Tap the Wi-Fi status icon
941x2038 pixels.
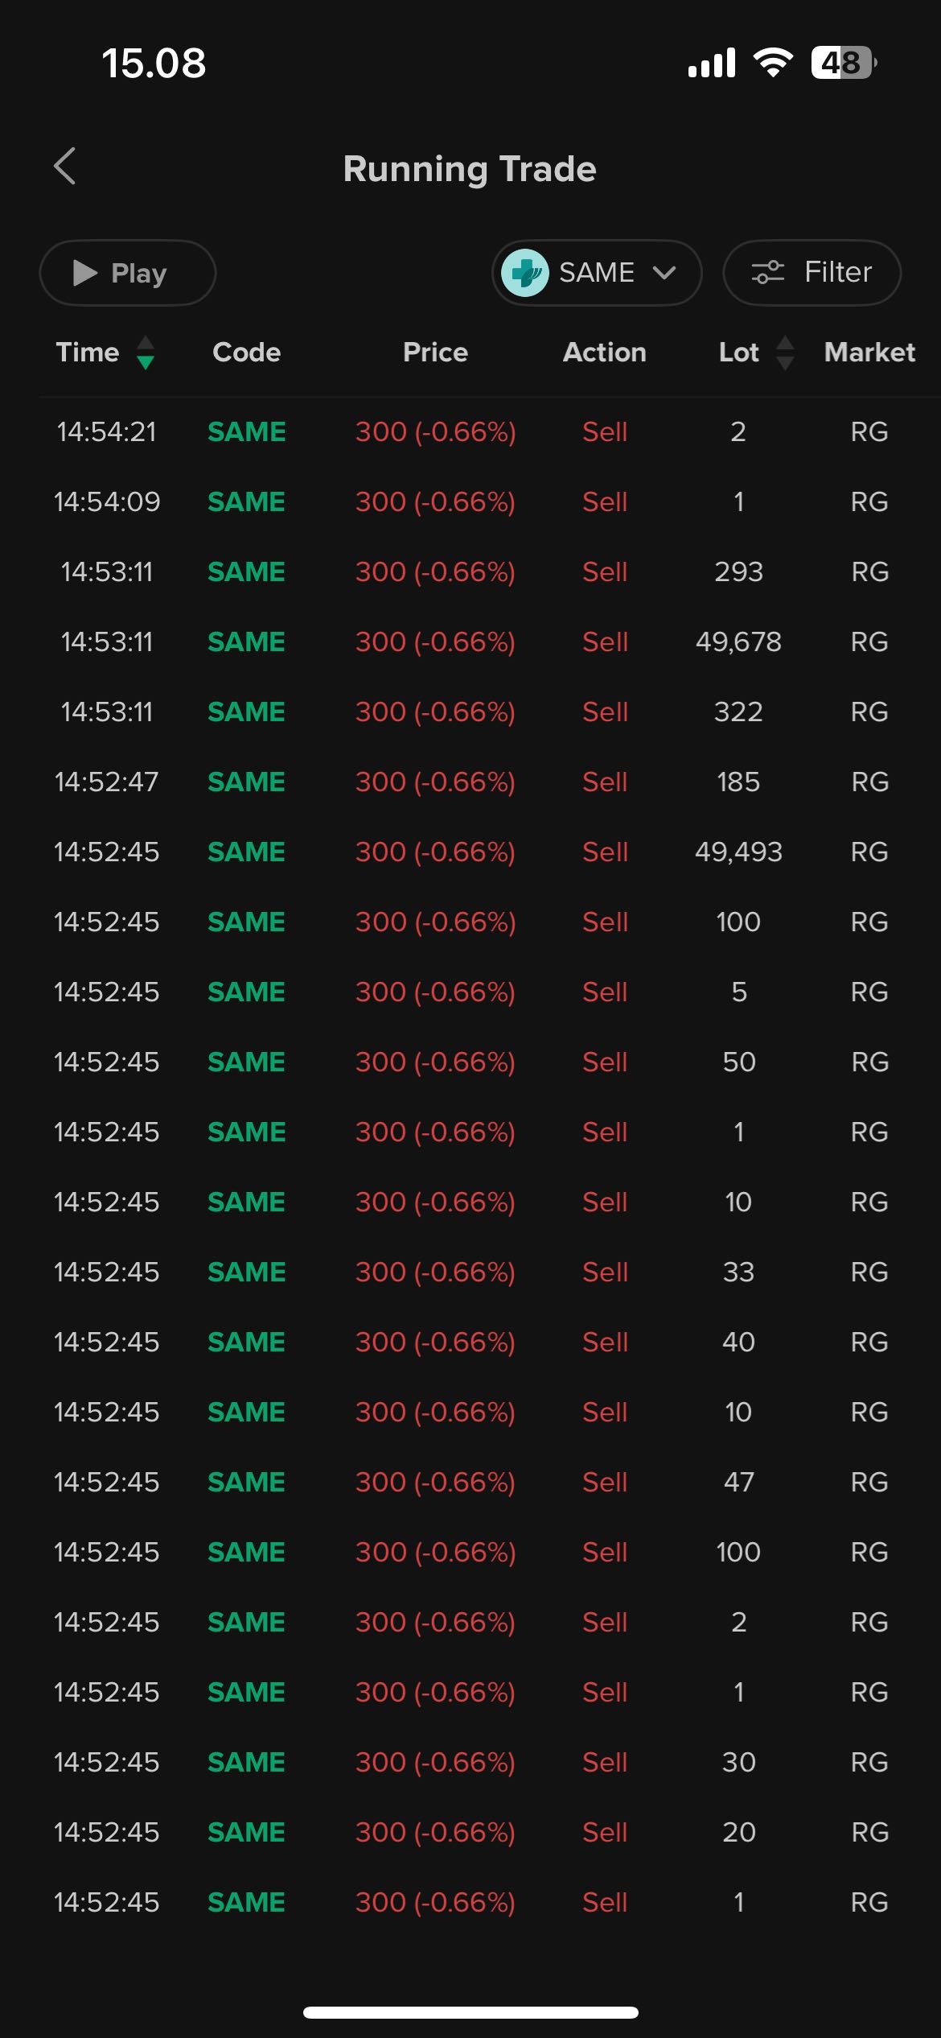point(772,63)
